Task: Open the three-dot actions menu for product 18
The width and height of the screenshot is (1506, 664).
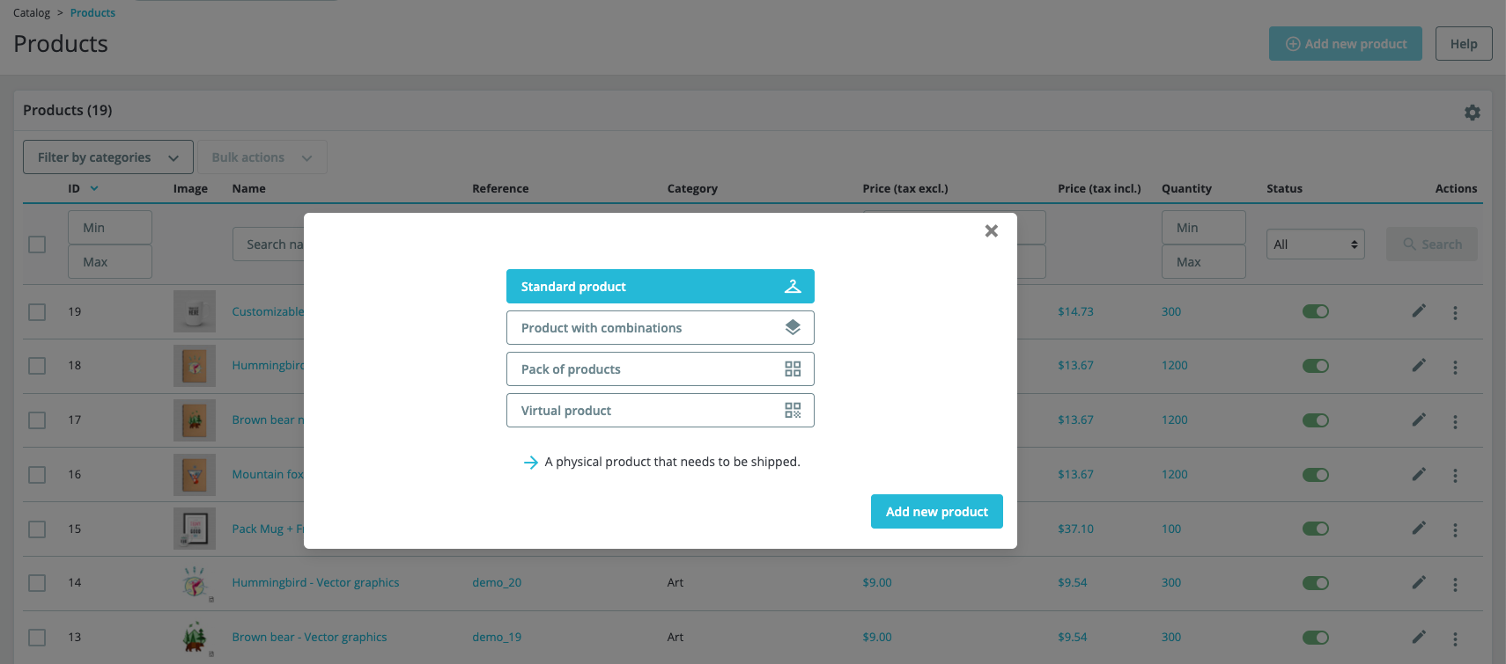Action: click(x=1455, y=367)
